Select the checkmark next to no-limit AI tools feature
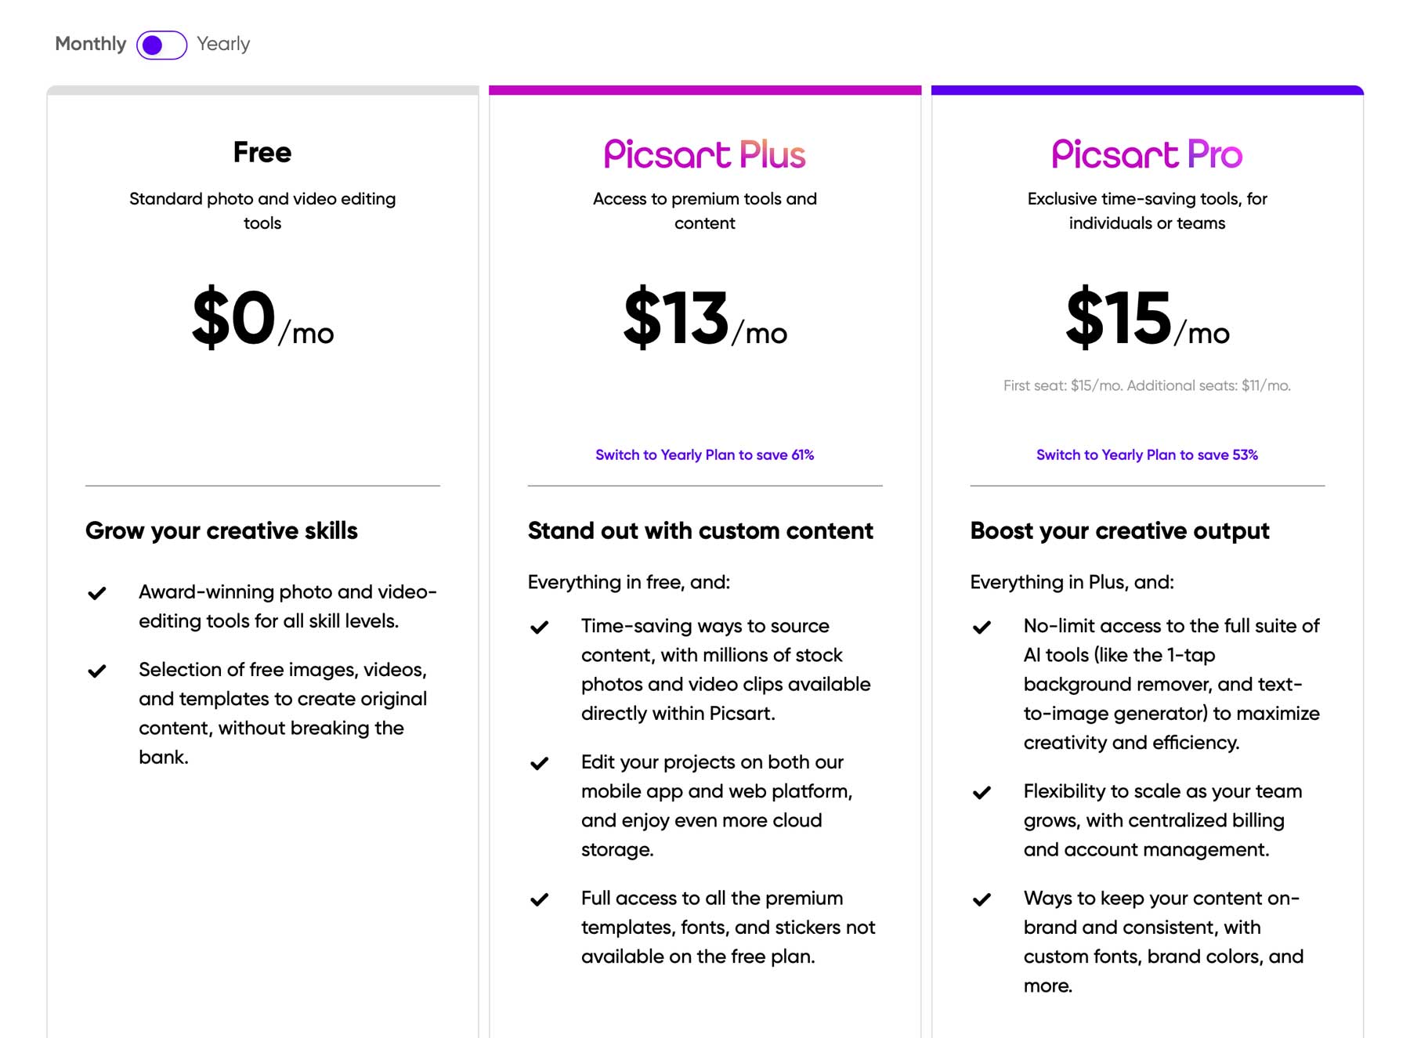The height and width of the screenshot is (1038, 1410). click(x=982, y=627)
